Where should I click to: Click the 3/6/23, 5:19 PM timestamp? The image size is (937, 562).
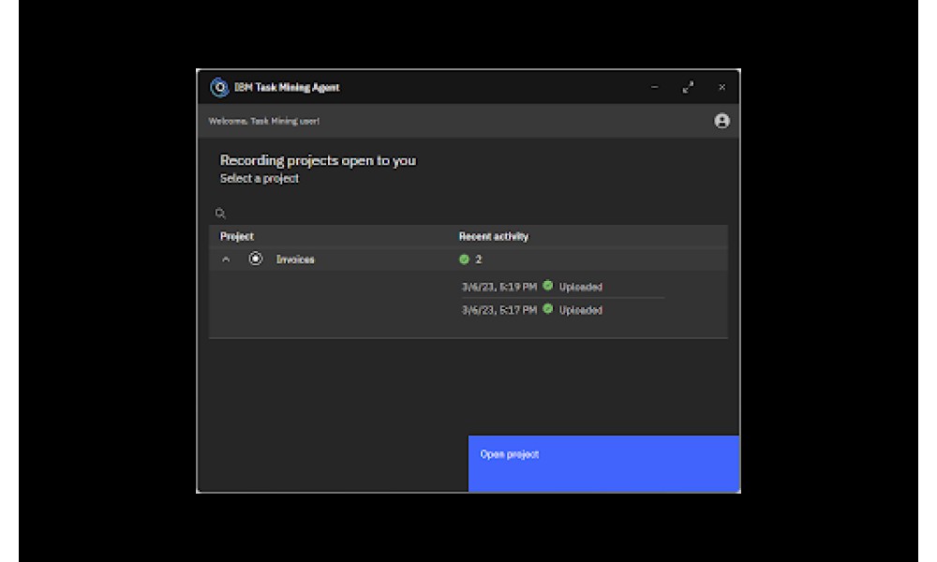click(499, 288)
